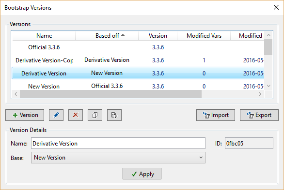Sort by the Modified Vars column header
The width and height of the screenshot is (284, 190).
point(204,36)
